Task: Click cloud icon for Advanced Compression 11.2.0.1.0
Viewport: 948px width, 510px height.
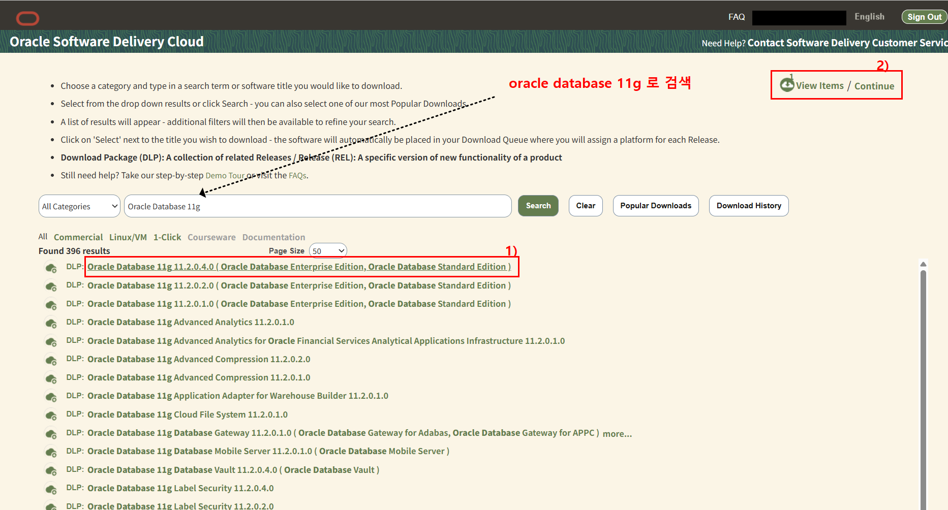Action: (51, 378)
